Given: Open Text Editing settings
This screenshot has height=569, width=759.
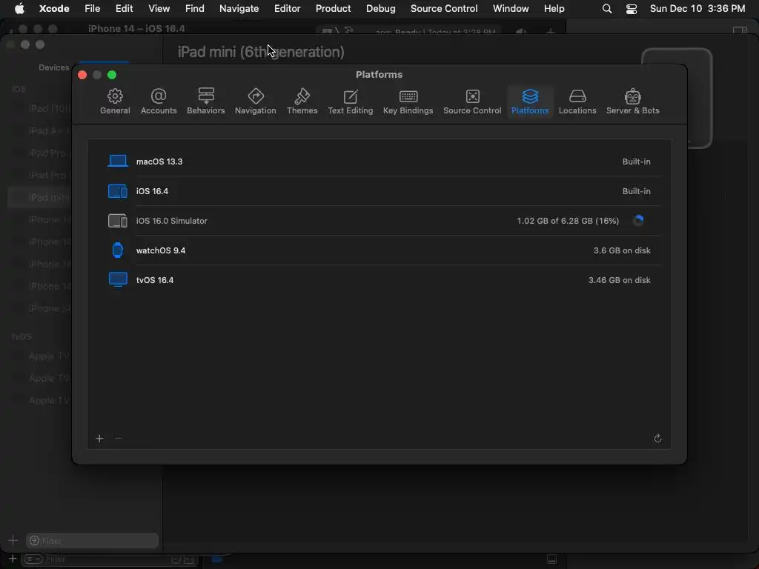Looking at the screenshot, I should tap(350, 102).
